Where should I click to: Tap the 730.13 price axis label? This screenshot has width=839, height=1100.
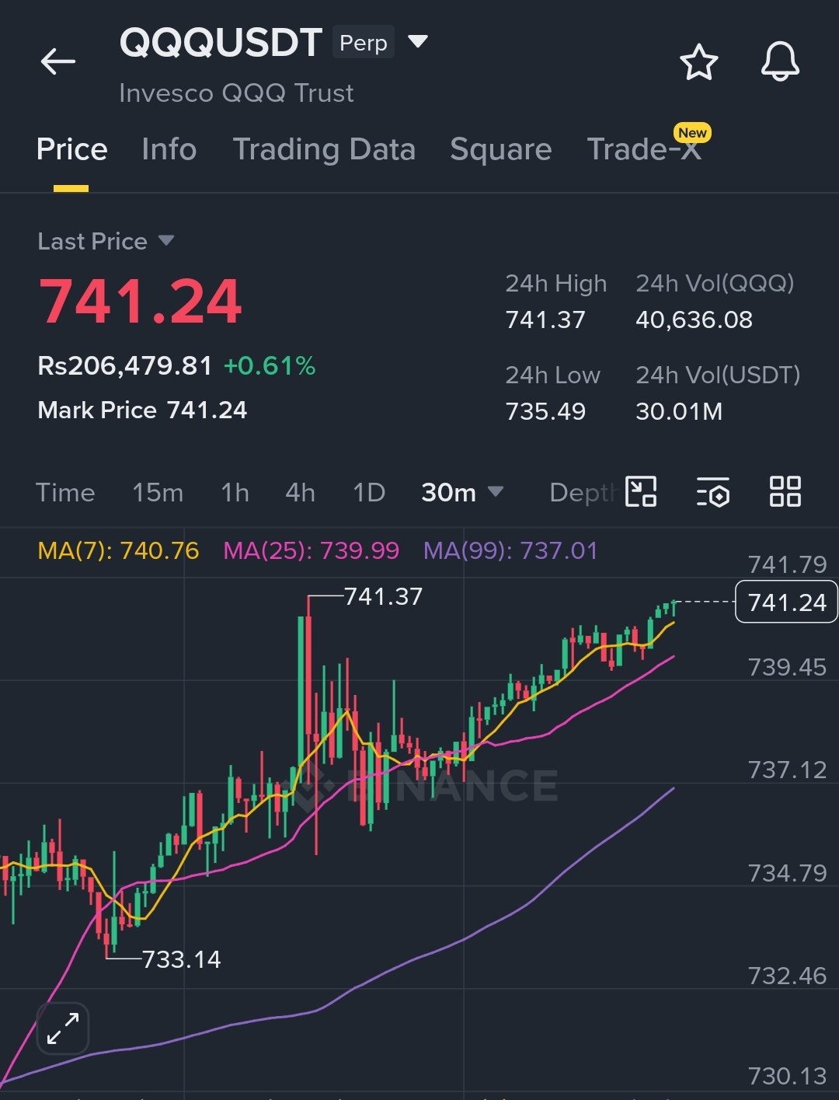tap(787, 1077)
